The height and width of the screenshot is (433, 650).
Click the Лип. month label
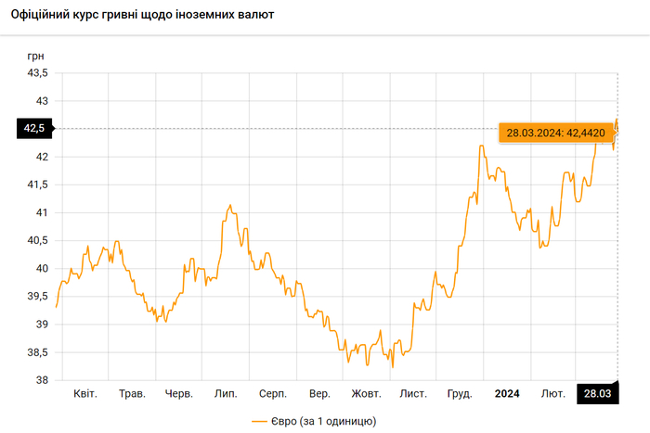(x=226, y=393)
